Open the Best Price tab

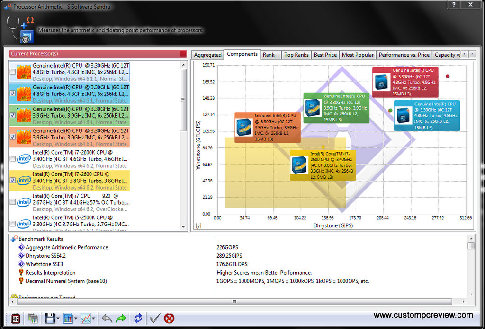[325, 55]
